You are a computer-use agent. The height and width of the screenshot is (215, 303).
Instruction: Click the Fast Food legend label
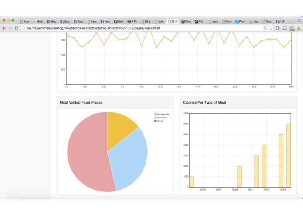[162, 118]
